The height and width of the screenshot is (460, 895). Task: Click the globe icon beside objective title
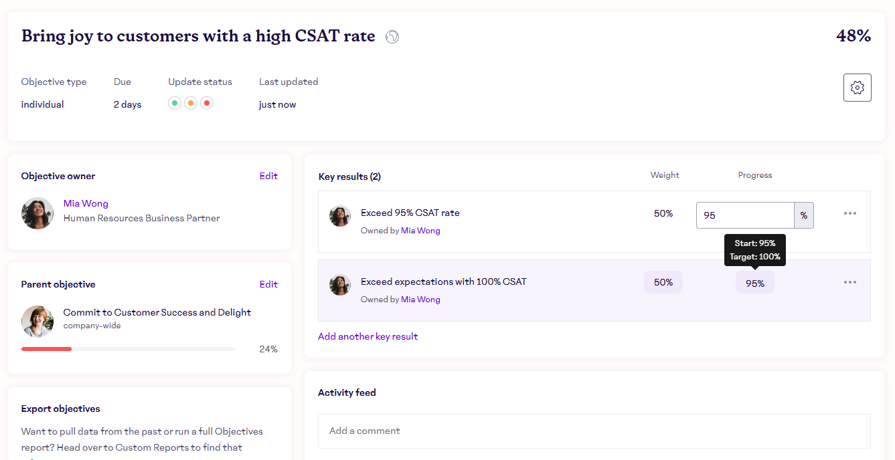pos(392,37)
